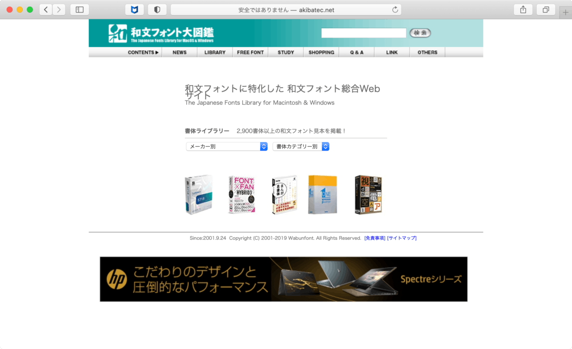Screen dimensions: 572x349
Task: Show the tab overview
Action: [x=546, y=10]
